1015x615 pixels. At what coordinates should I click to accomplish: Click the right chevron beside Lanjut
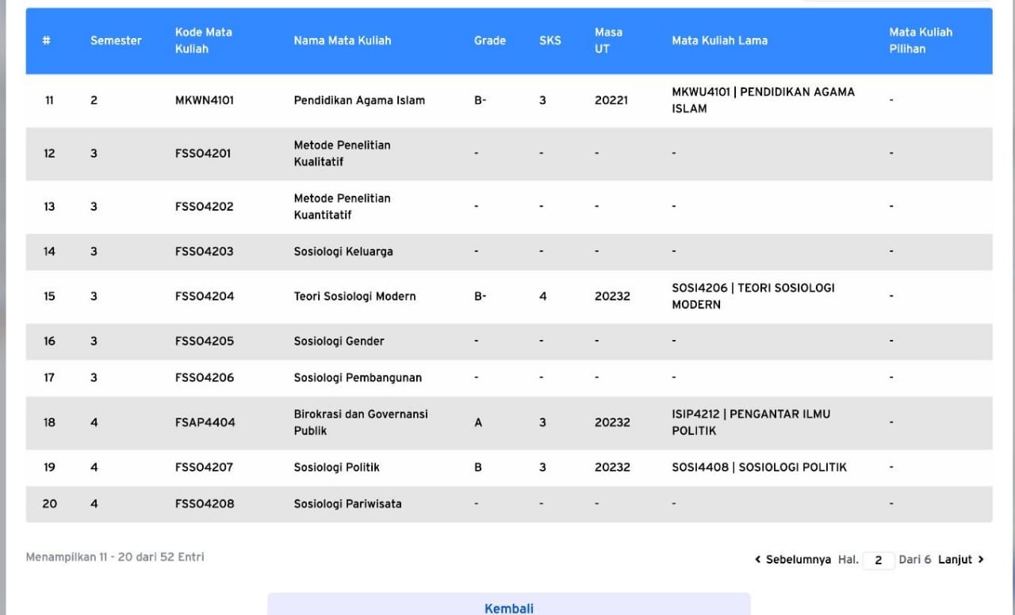click(981, 560)
